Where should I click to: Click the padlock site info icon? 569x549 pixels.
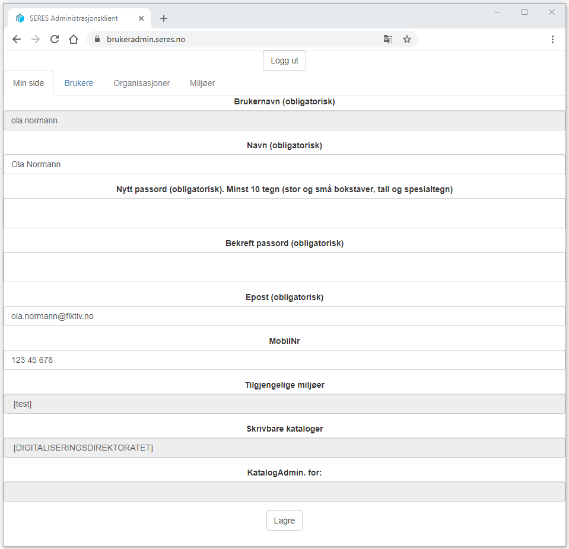[x=97, y=39]
